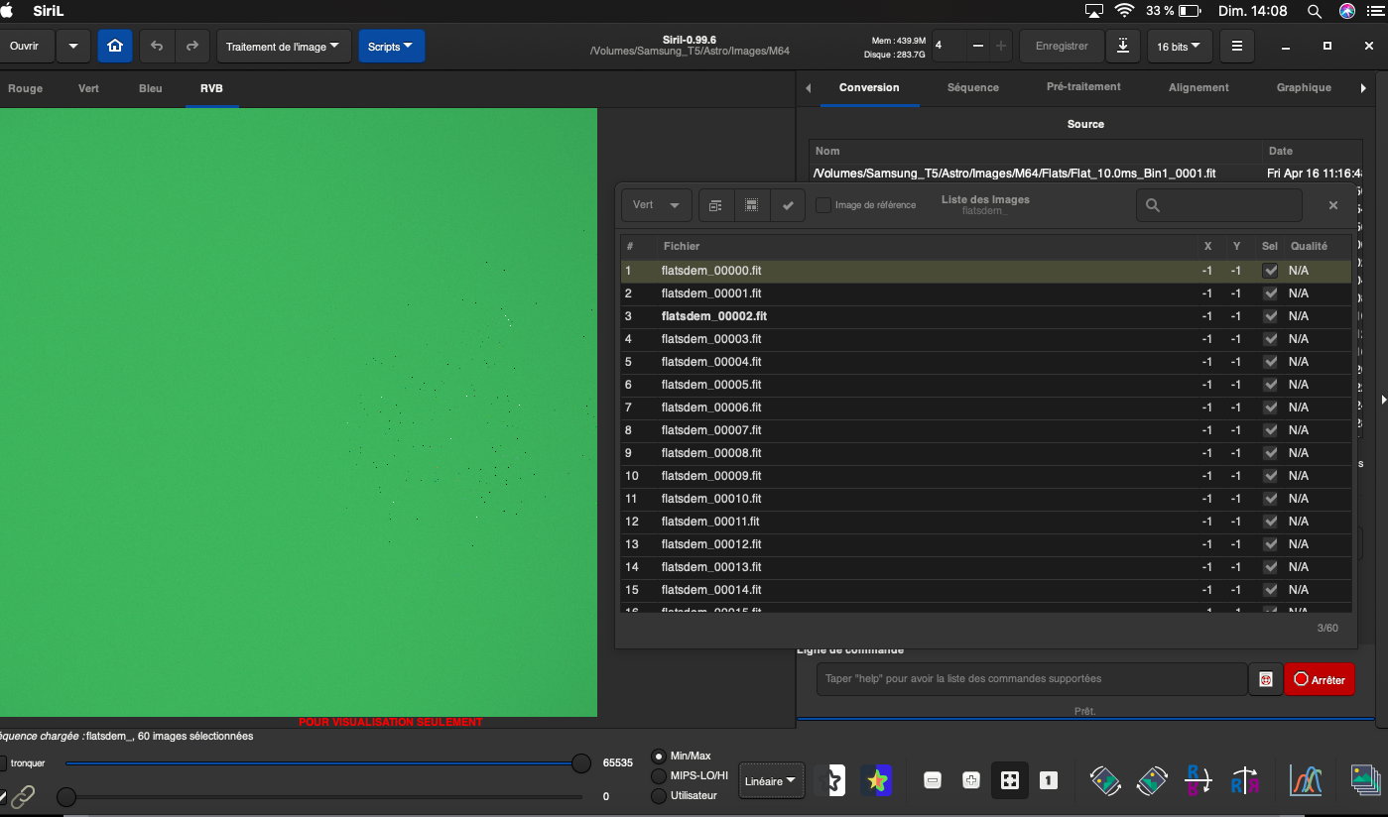Click the false color rendering star icon
1388x817 pixels.
point(876,780)
